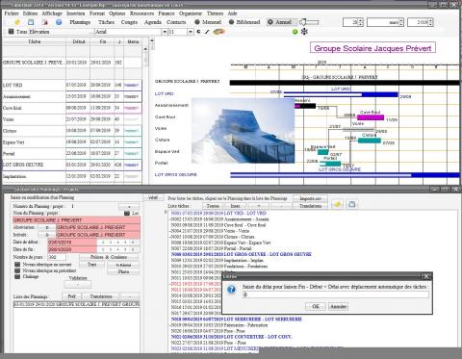Click the year 2019 stepper arrows

[x=430, y=22]
